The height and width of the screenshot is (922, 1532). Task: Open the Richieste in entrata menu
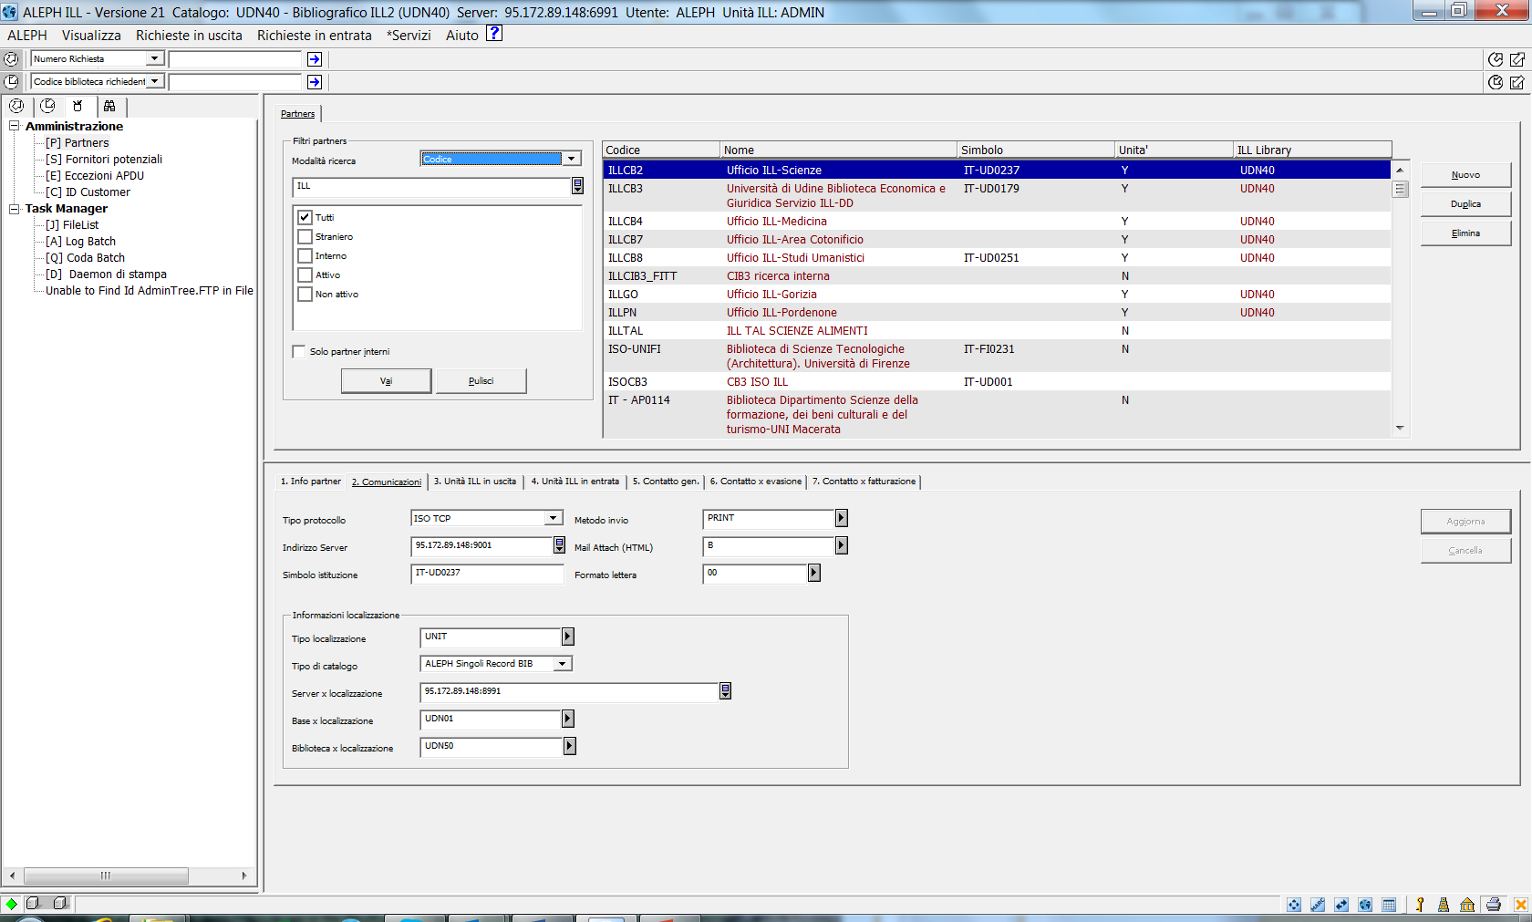pos(315,36)
